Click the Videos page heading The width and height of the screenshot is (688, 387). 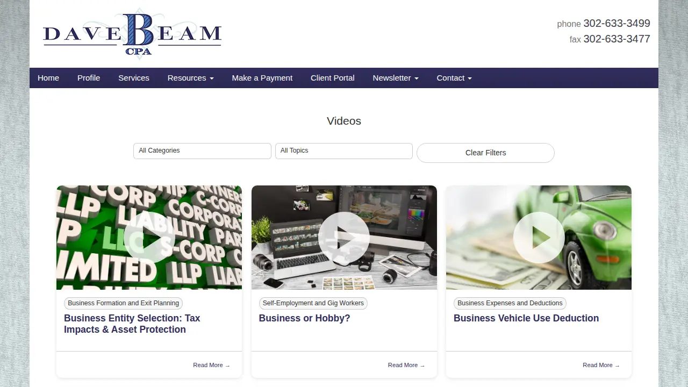[344, 121]
